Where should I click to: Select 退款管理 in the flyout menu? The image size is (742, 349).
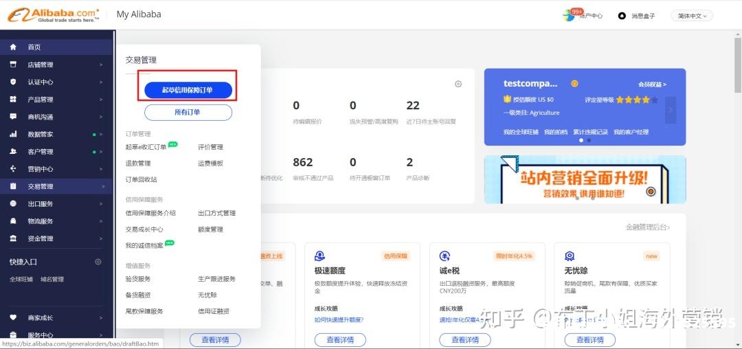click(x=138, y=164)
